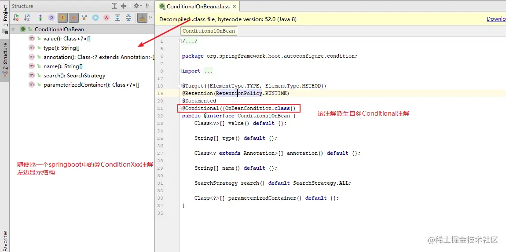This screenshot has width=506, height=252.
Task: Toggle Show Properties (p) icon
Action: tap(51, 18)
